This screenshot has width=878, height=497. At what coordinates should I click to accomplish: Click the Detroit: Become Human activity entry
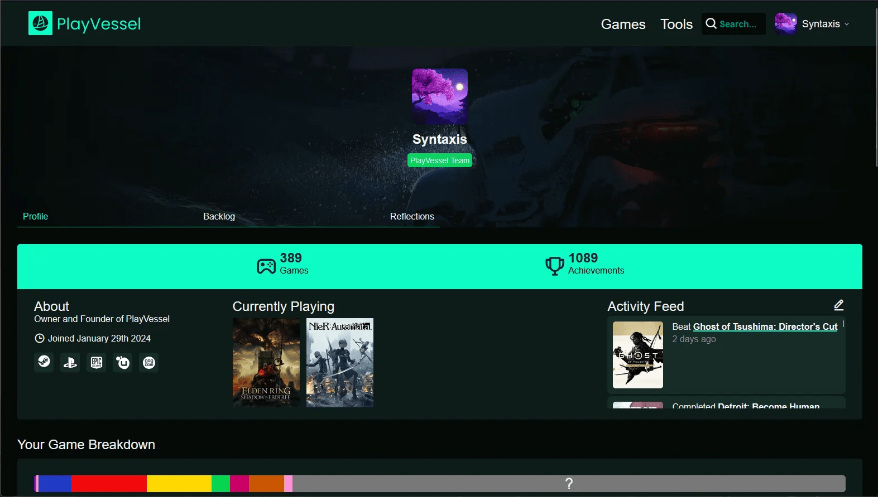(726, 403)
